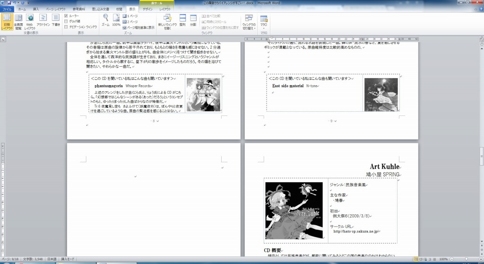Redo action in quick access toolbar
The image size is (484, 264).
coord(23,3)
